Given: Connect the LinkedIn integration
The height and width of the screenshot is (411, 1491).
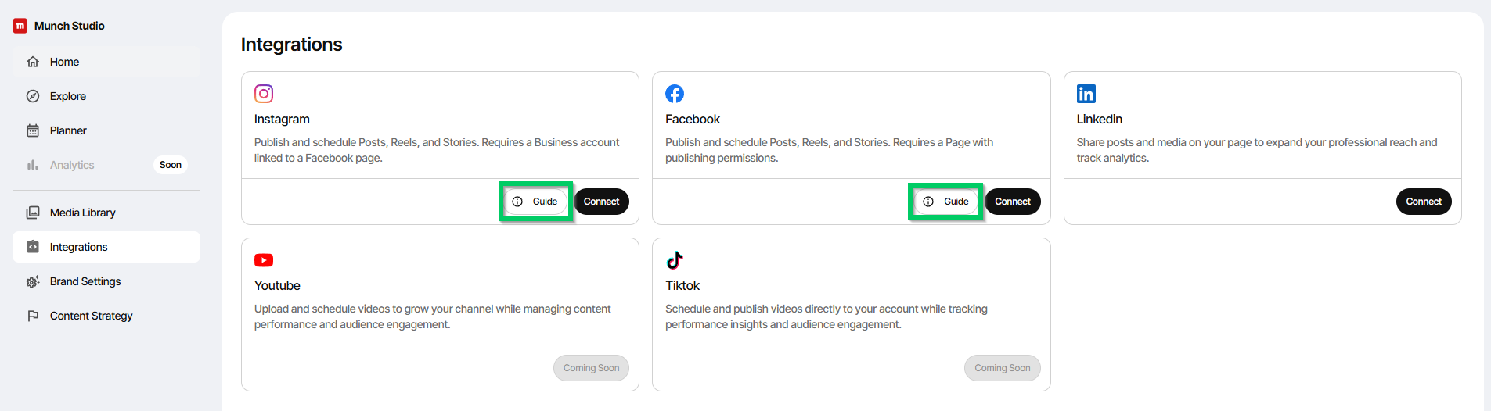Looking at the screenshot, I should tap(1423, 202).
